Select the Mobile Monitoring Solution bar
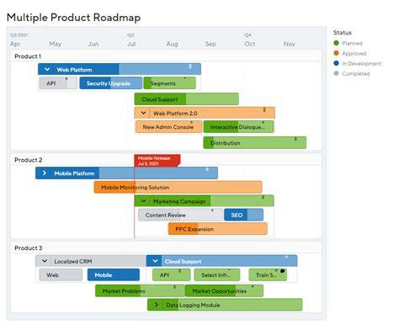This screenshot has width=399, height=330. (x=178, y=187)
